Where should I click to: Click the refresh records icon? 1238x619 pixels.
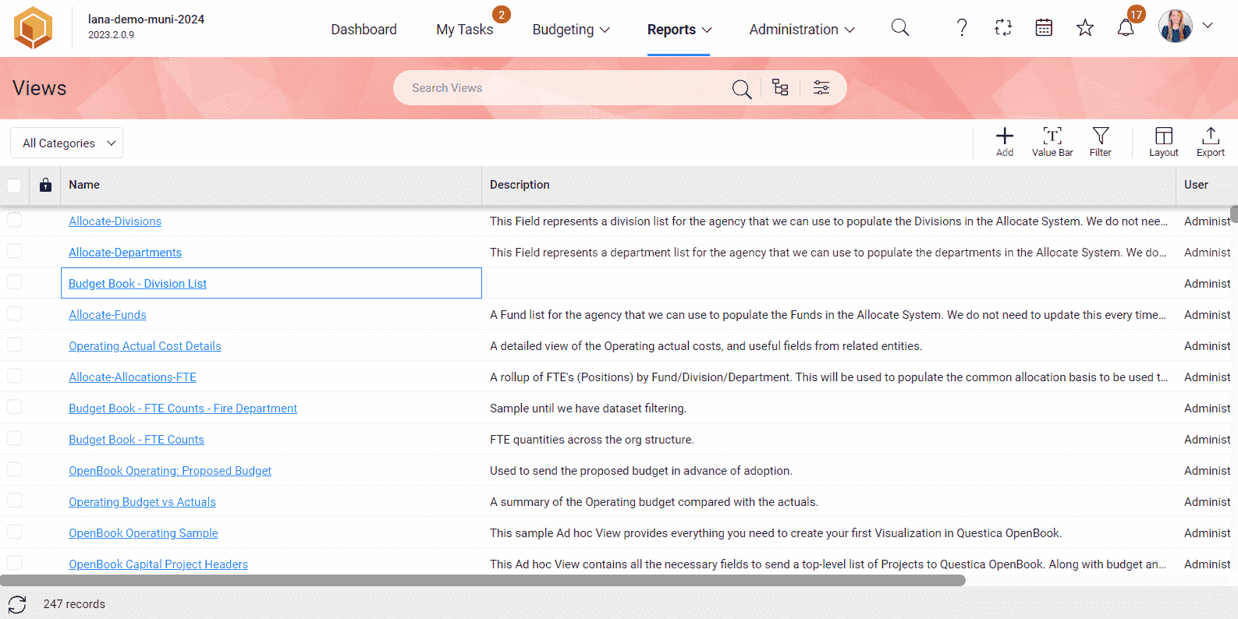17,604
